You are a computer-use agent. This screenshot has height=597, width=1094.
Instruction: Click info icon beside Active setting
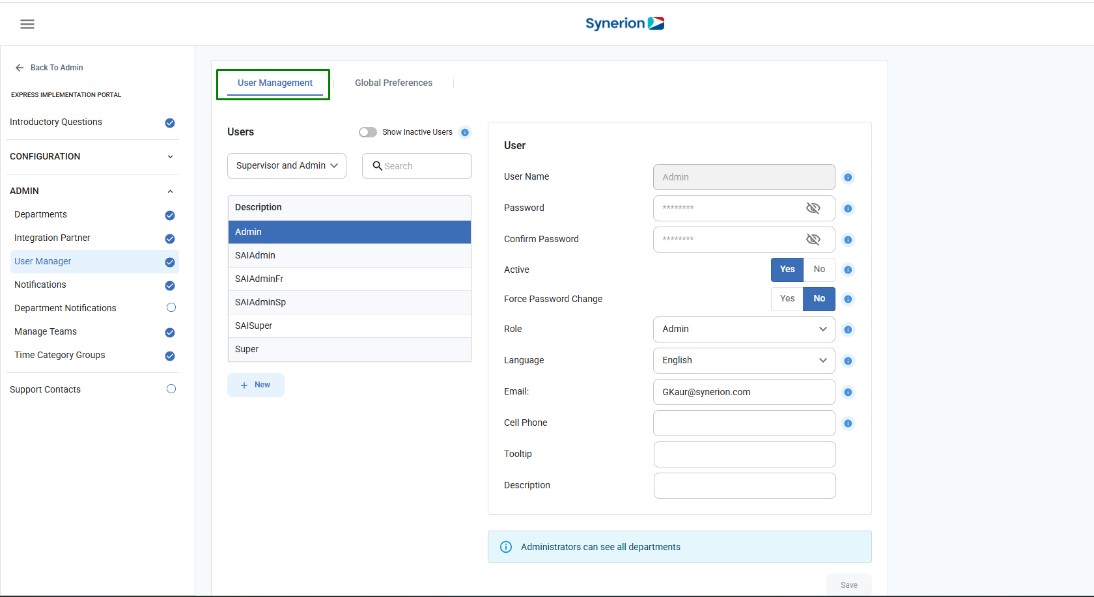point(848,270)
